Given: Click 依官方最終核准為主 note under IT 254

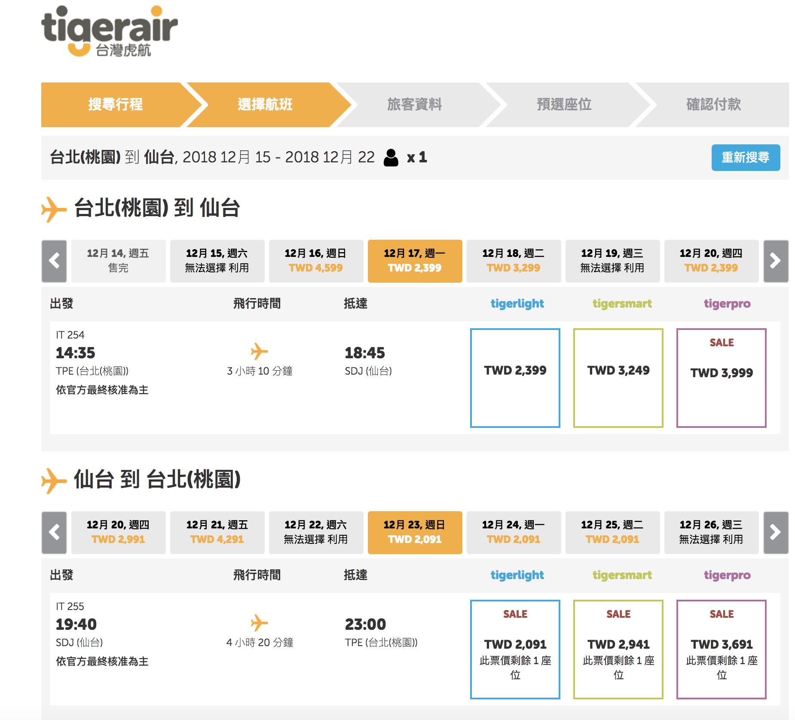Looking at the screenshot, I should (x=102, y=390).
